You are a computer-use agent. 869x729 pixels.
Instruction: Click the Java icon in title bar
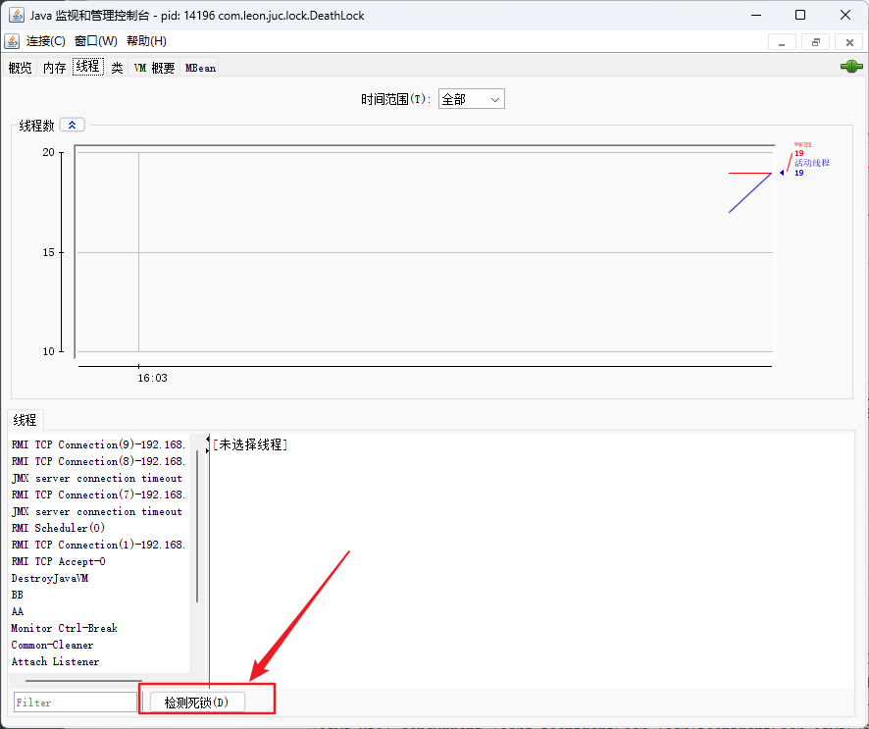pos(15,15)
